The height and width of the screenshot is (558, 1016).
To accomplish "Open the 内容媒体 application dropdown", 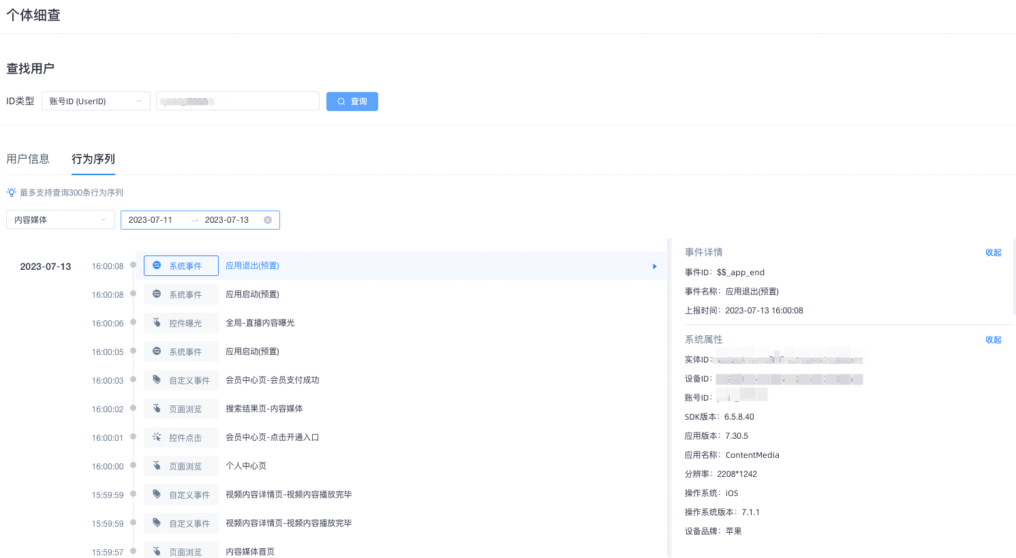I will 61,219.
